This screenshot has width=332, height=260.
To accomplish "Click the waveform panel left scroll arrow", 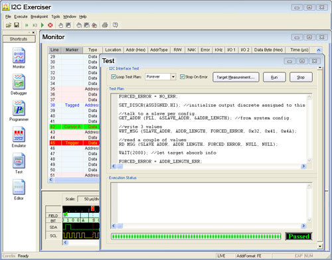I will [65, 242].
